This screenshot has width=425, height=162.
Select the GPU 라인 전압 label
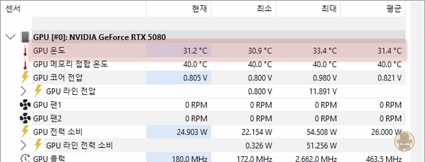[x=71, y=91]
